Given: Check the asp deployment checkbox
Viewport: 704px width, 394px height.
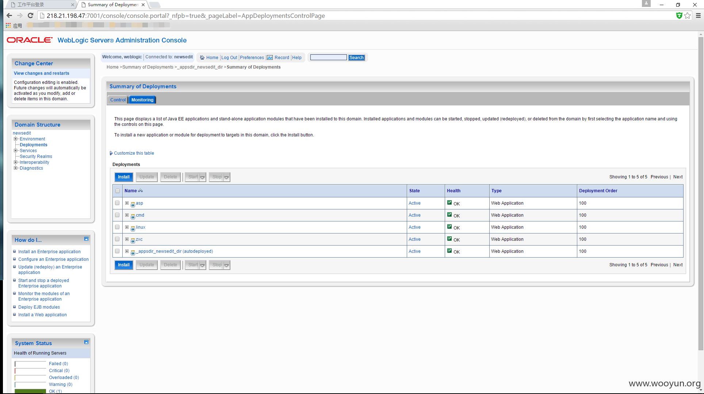Looking at the screenshot, I should coord(117,203).
